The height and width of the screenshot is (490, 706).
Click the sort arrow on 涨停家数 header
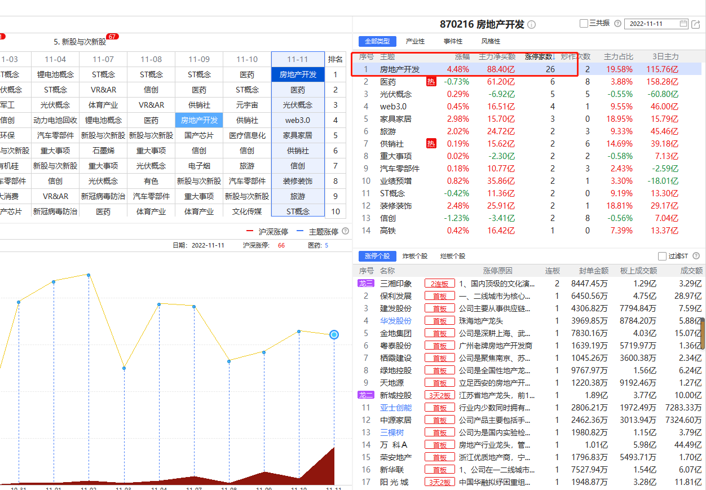tap(553, 56)
